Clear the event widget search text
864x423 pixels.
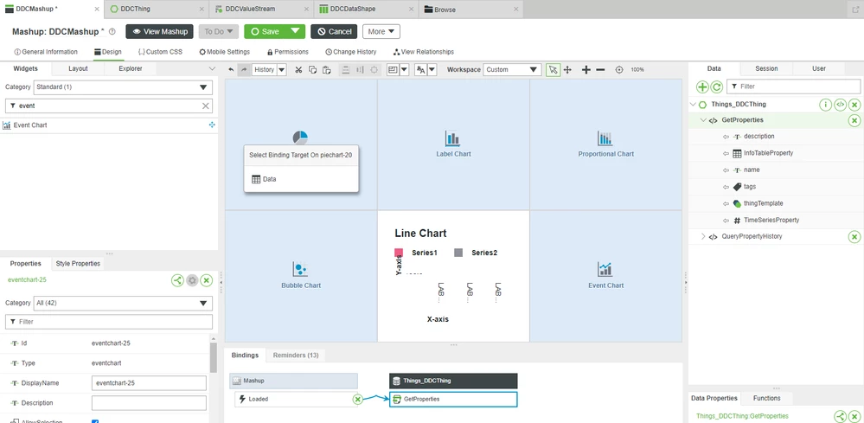[x=206, y=106]
